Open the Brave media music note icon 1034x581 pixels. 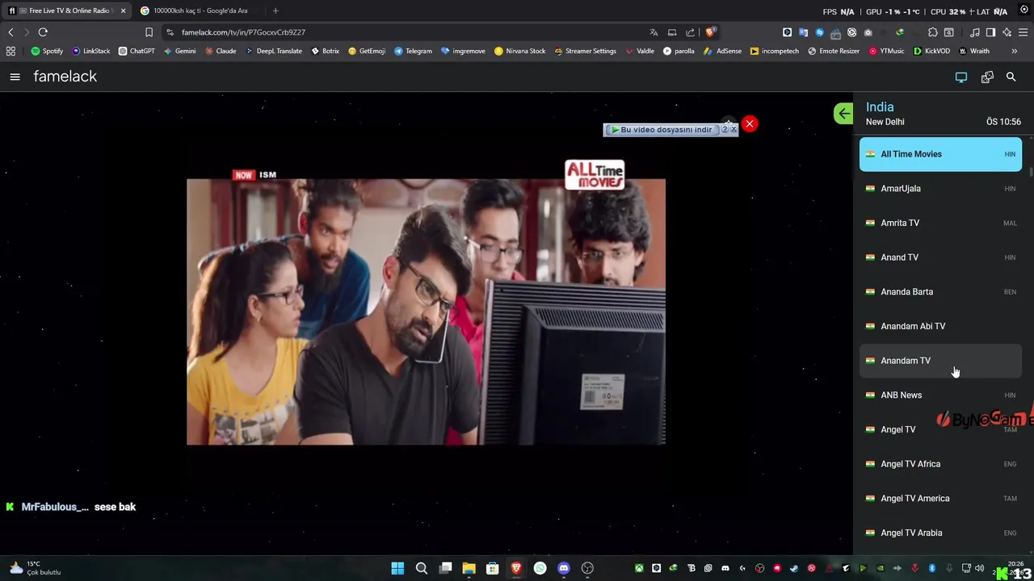(975, 32)
